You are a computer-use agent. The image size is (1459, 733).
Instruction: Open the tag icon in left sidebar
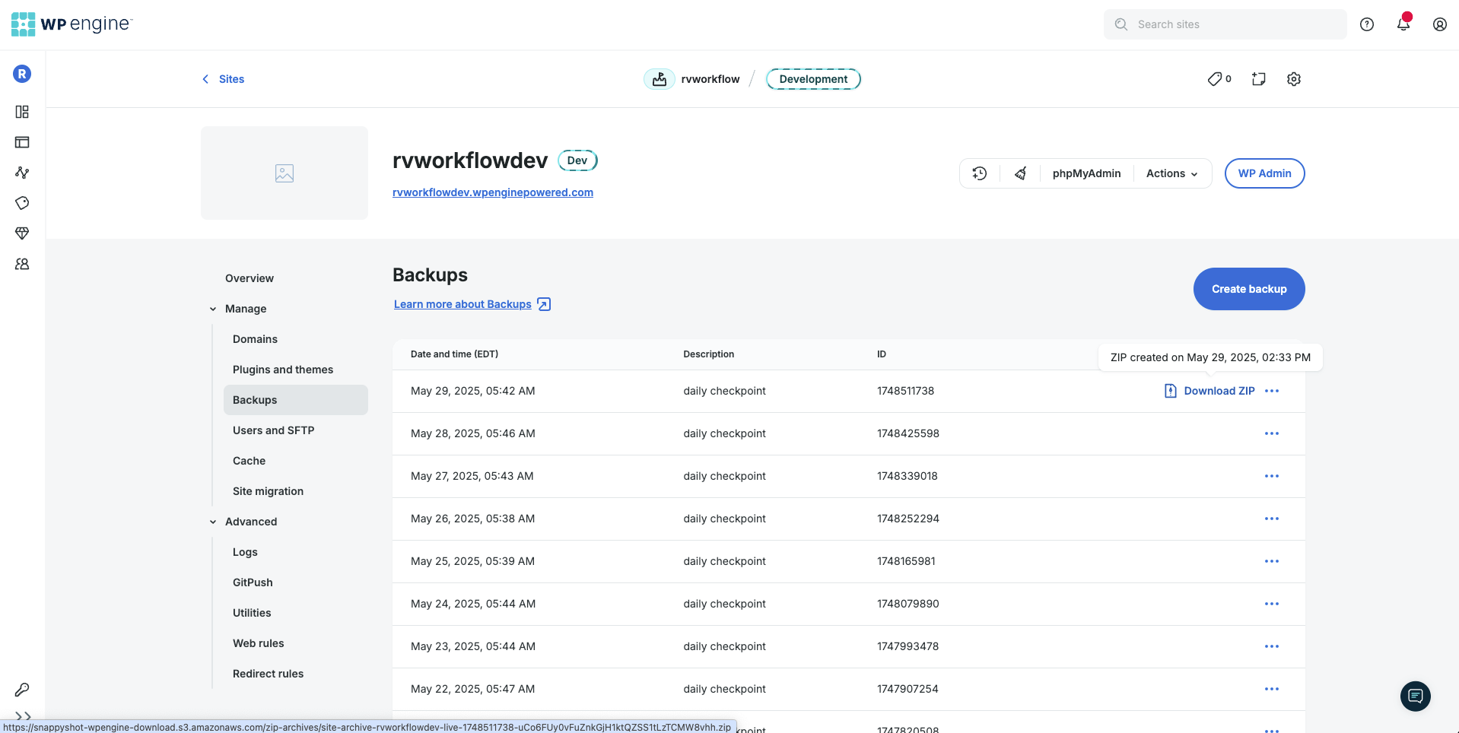pyautogui.click(x=22, y=203)
